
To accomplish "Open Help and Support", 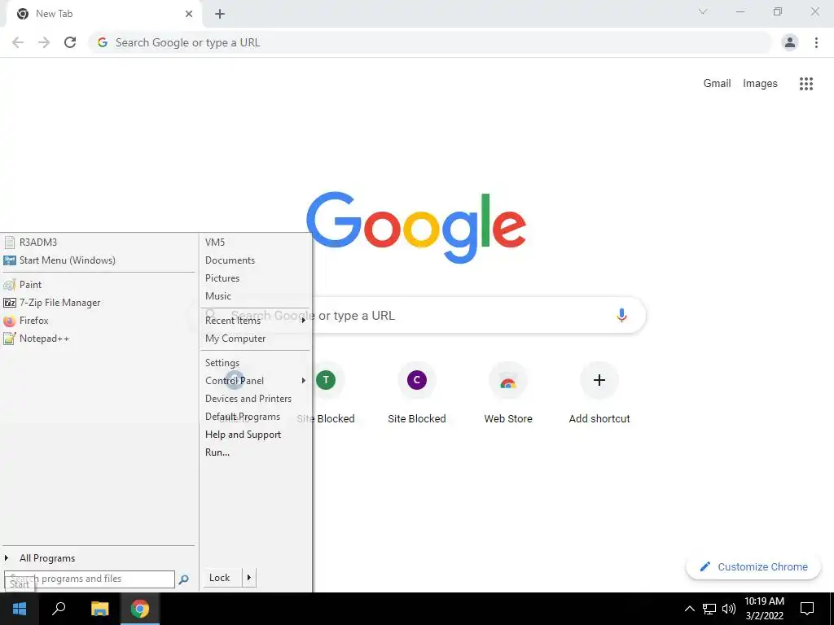I will (x=243, y=435).
